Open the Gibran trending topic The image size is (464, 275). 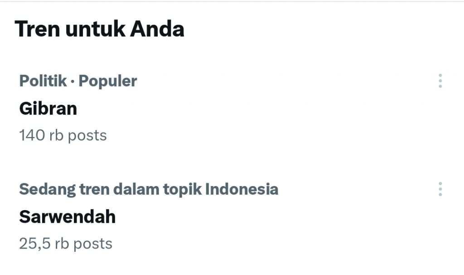[48, 108]
